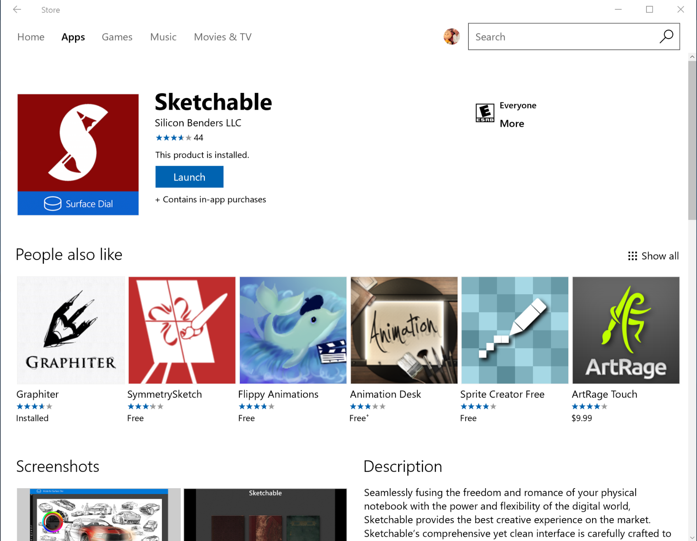The image size is (697, 541).
Task: Click the scrollbar down arrow
Action: 692,538
